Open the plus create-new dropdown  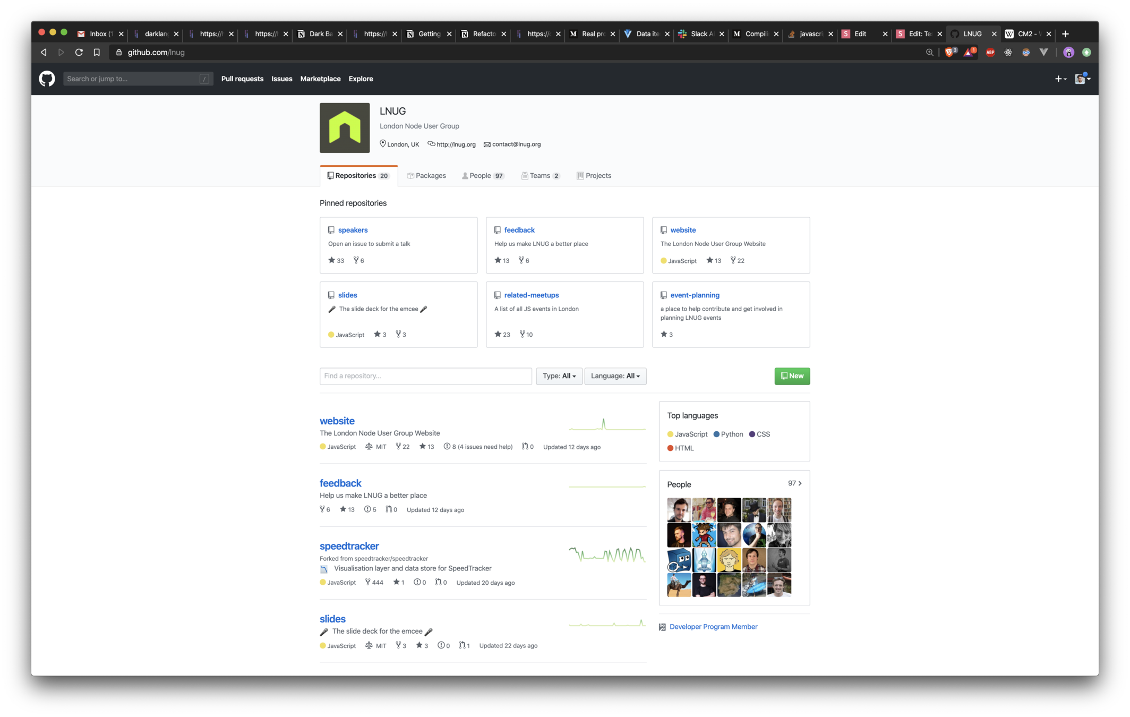(1060, 79)
